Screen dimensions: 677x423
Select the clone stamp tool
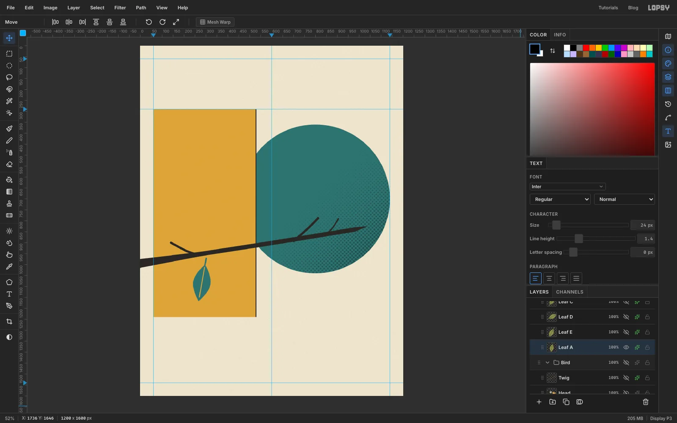coord(9,203)
